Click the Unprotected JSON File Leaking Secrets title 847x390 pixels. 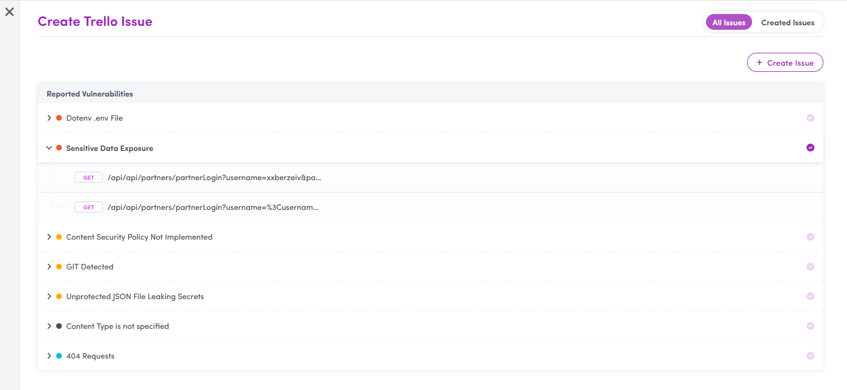pyautogui.click(x=135, y=297)
